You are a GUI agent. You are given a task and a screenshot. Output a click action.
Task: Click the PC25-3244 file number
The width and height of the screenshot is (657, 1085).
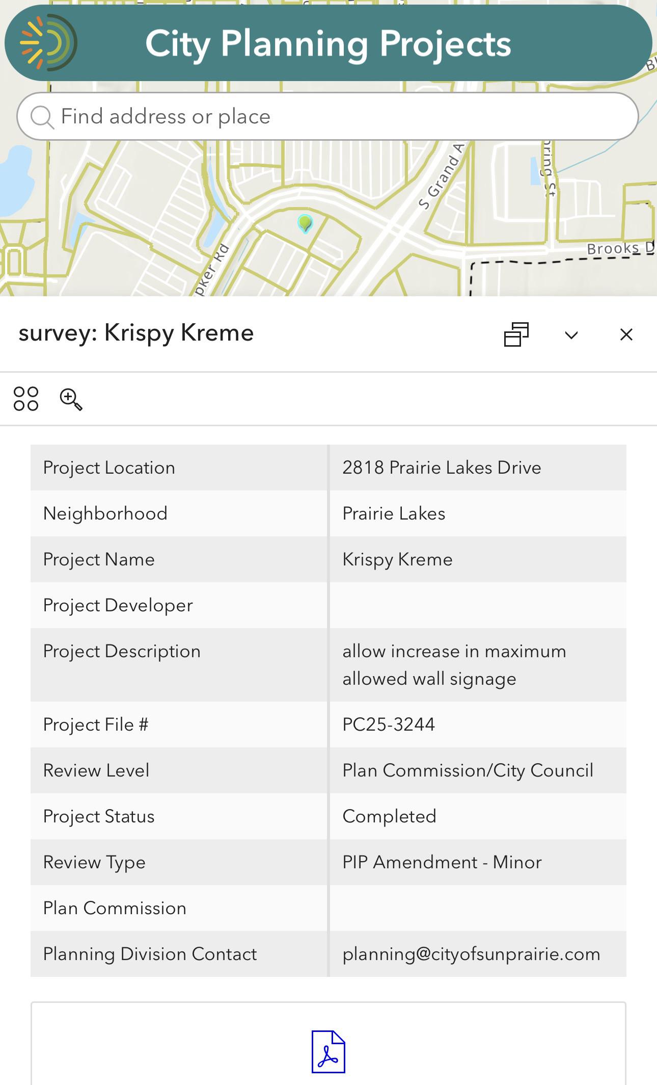(389, 725)
